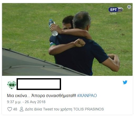135x117 pixels.
Task: Open the embedded hugging photo
Action: coord(67,39)
